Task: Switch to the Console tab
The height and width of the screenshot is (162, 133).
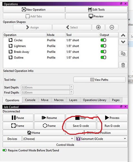Action: pos(30,100)
